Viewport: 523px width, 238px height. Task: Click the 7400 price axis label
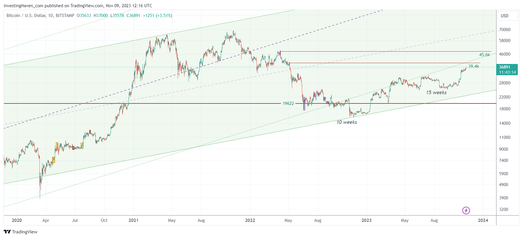503,160
